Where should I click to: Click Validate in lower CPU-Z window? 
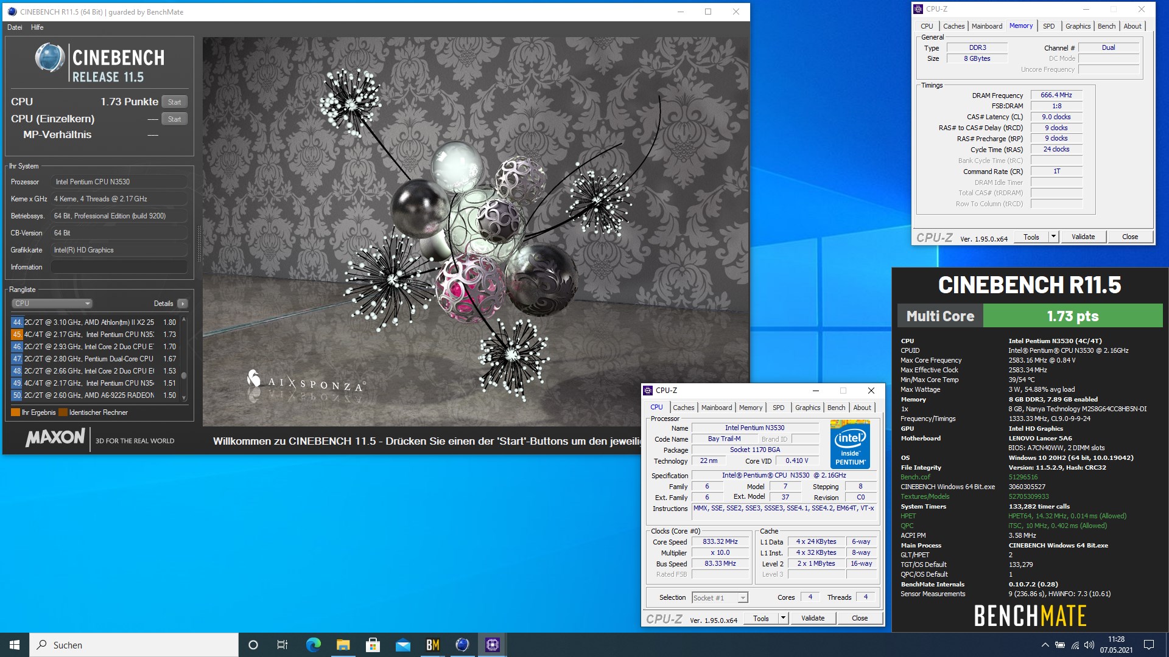click(813, 619)
